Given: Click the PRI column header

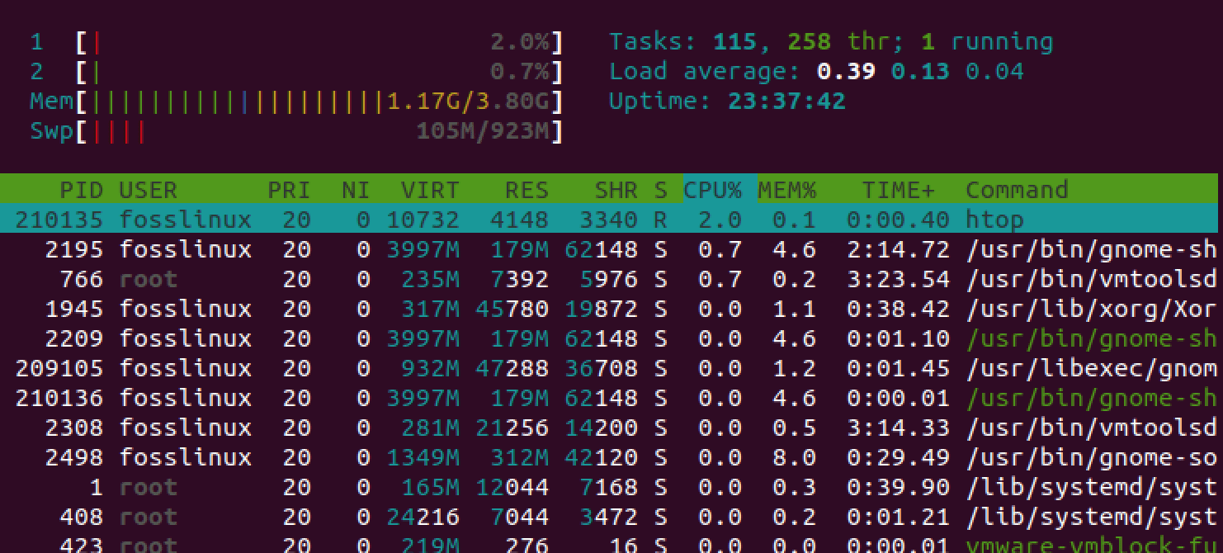Looking at the screenshot, I should (290, 189).
